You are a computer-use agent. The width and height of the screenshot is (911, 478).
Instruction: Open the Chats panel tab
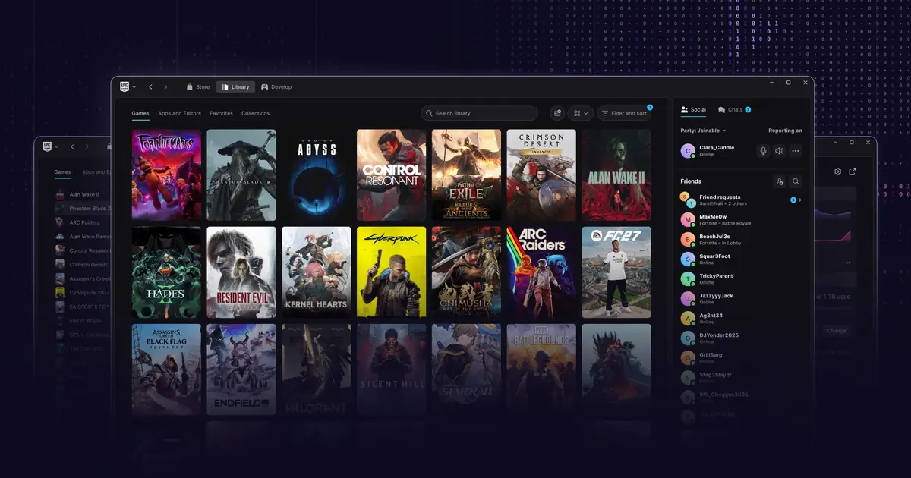pyautogui.click(x=734, y=109)
